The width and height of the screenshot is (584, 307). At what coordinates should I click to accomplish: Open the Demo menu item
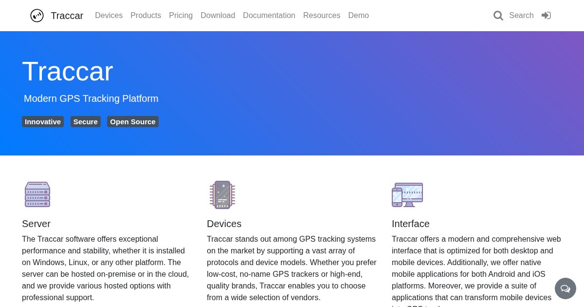tap(359, 16)
